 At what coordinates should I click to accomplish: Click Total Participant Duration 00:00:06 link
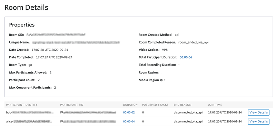(x=186, y=57)
